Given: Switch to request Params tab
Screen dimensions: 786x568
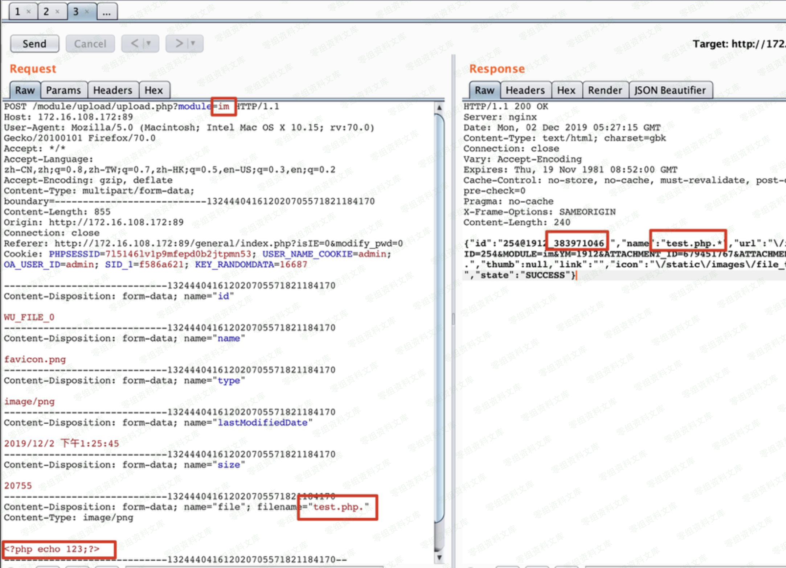Looking at the screenshot, I should [64, 90].
